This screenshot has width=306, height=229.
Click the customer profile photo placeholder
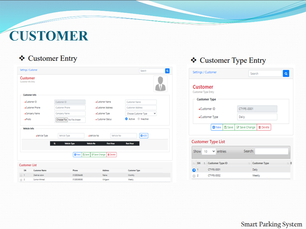161,84
